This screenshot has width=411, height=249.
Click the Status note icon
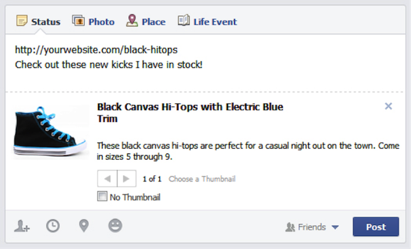[22, 22]
